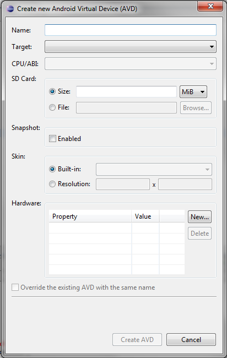This screenshot has height=358, width=227.
Task: Focus the Name input field
Action: pos(131,30)
